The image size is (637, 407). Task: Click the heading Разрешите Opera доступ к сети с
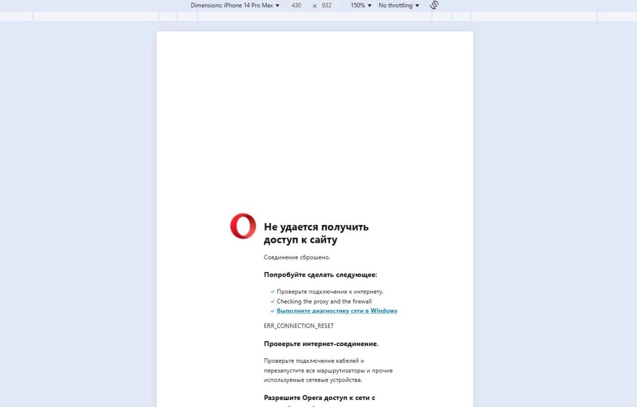(319, 398)
